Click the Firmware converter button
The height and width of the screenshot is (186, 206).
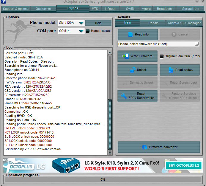tap(159, 147)
